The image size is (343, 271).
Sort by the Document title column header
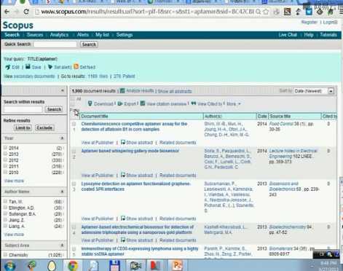click(95, 117)
